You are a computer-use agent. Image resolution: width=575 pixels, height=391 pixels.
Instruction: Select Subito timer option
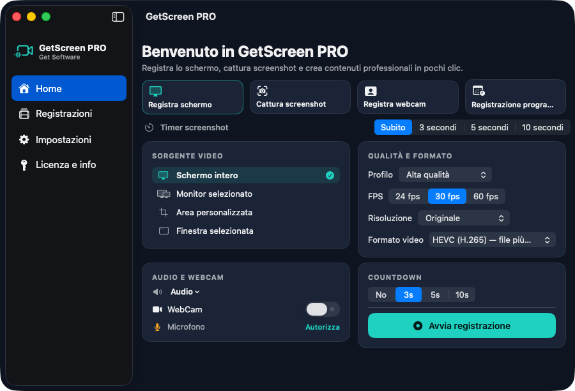393,127
